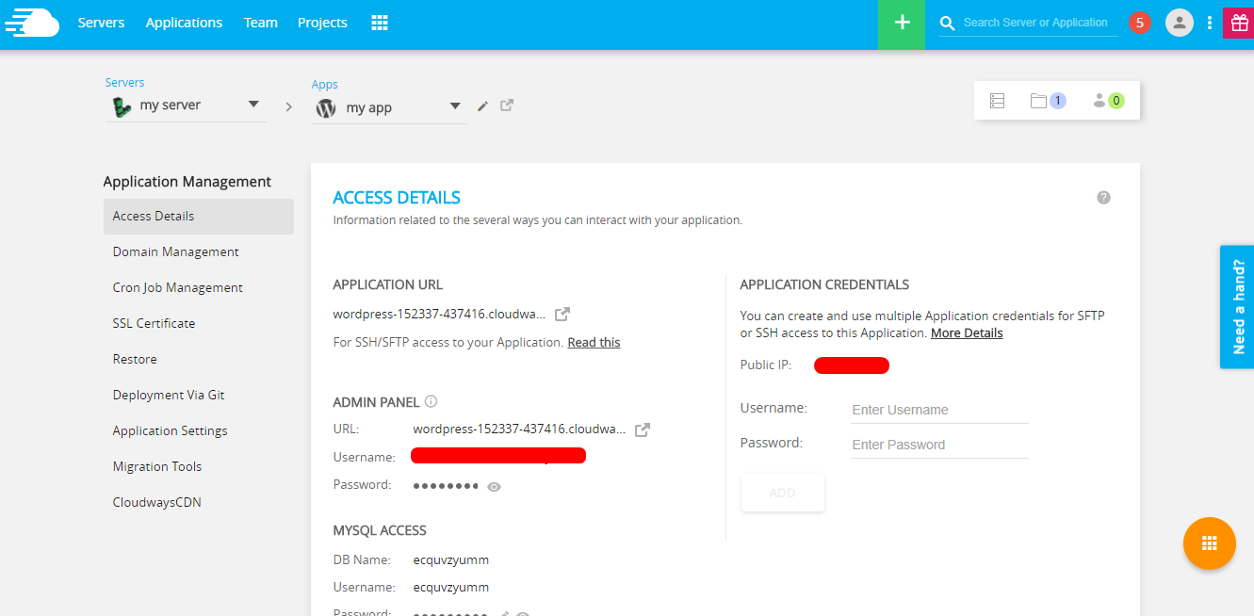Click the Application Management sidebar heading
1254x616 pixels.
pos(187,182)
